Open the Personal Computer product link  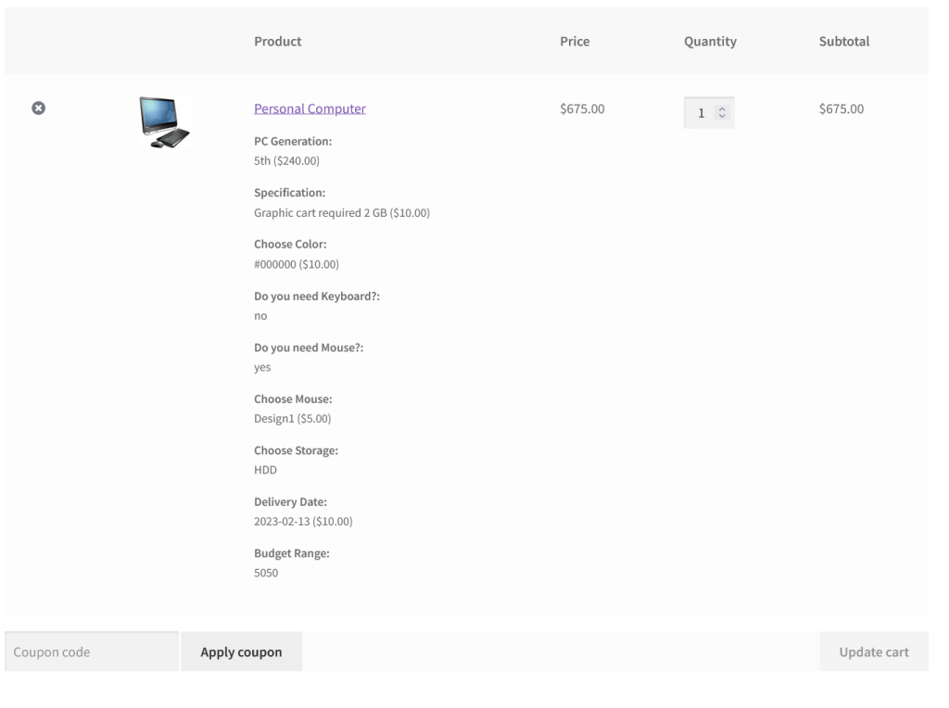tap(310, 108)
